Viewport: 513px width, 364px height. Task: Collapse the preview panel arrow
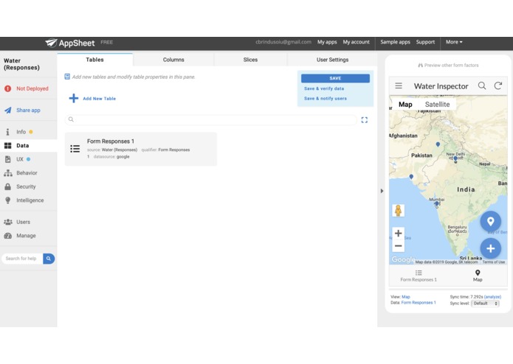(382, 191)
